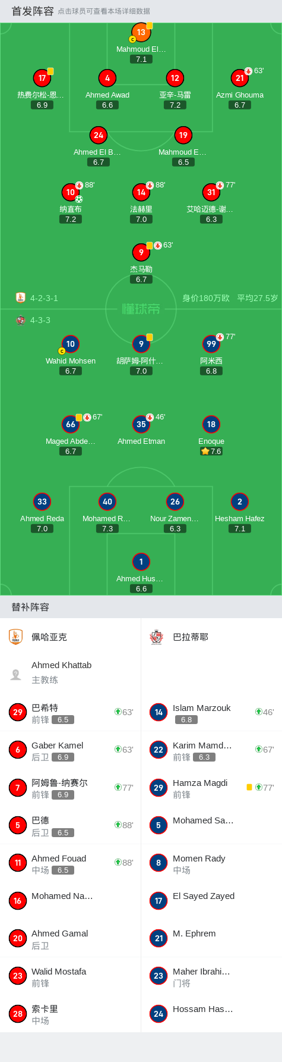The width and height of the screenshot is (282, 1062).
Task: Select red player number 17 jersey icon
Action: click(x=42, y=78)
